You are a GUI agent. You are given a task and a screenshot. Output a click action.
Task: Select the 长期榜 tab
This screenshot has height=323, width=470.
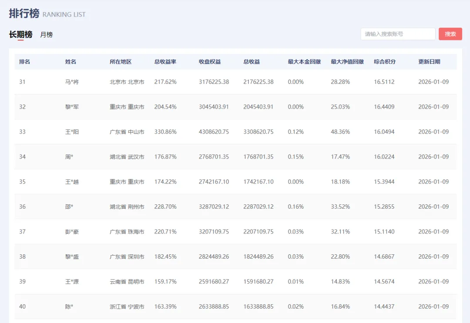[21, 34]
